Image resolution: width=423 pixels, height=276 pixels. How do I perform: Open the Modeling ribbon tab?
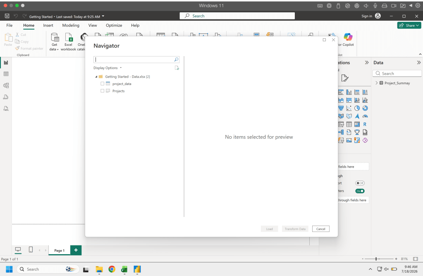(x=71, y=25)
